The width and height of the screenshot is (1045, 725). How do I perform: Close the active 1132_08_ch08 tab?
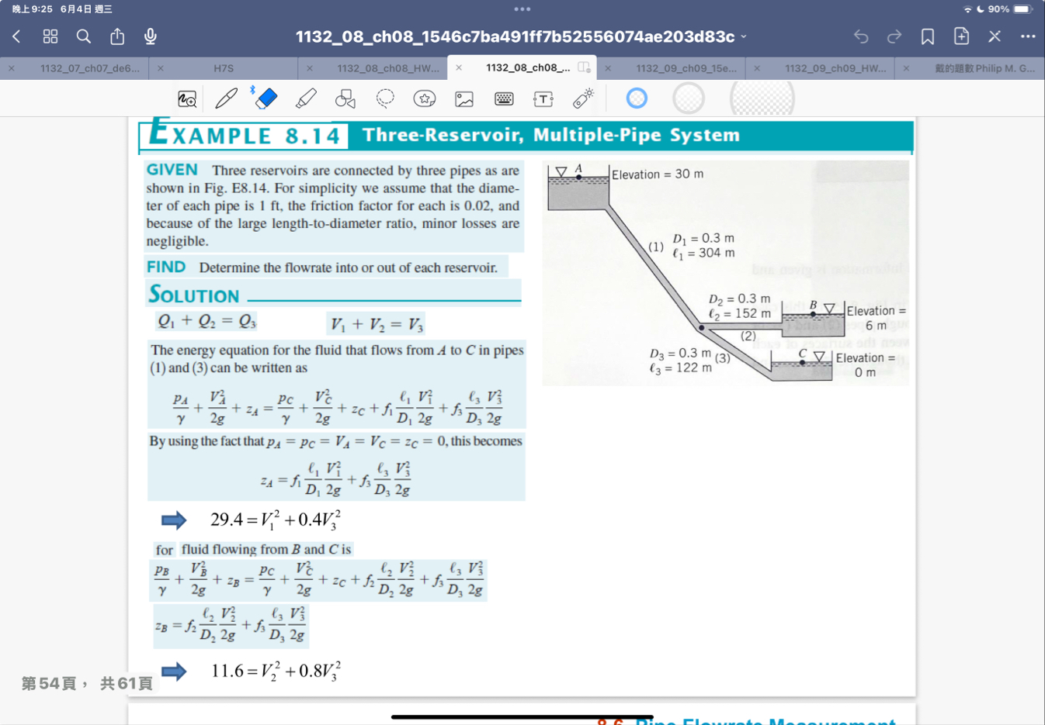pos(459,67)
